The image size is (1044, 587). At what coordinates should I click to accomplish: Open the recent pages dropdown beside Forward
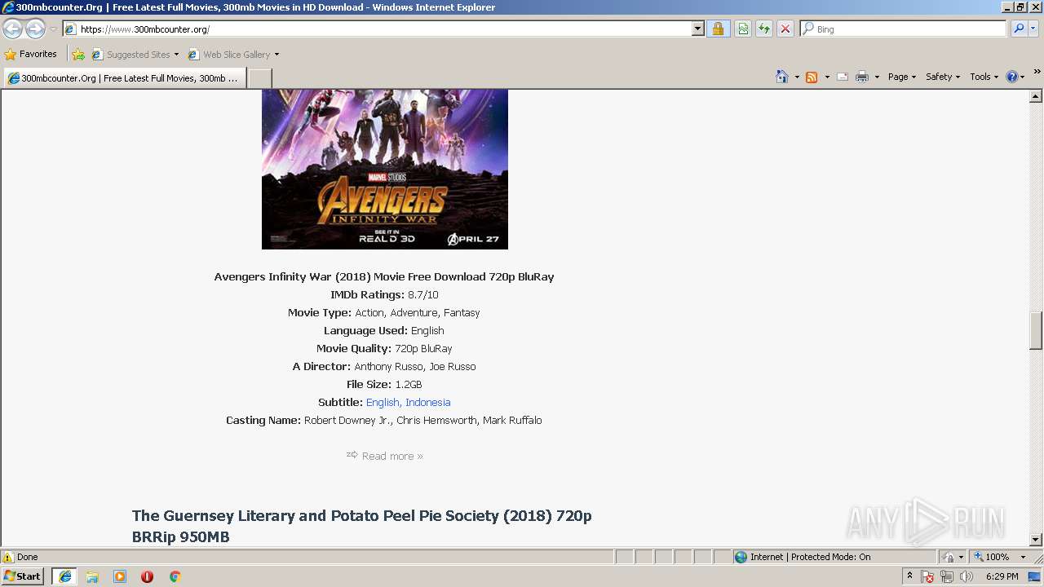click(x=53, y=29)
